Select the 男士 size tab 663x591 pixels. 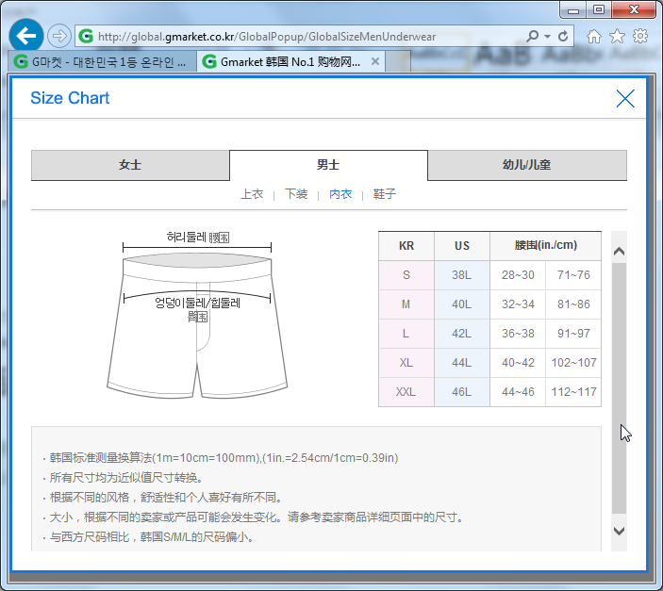pos(328,165)
